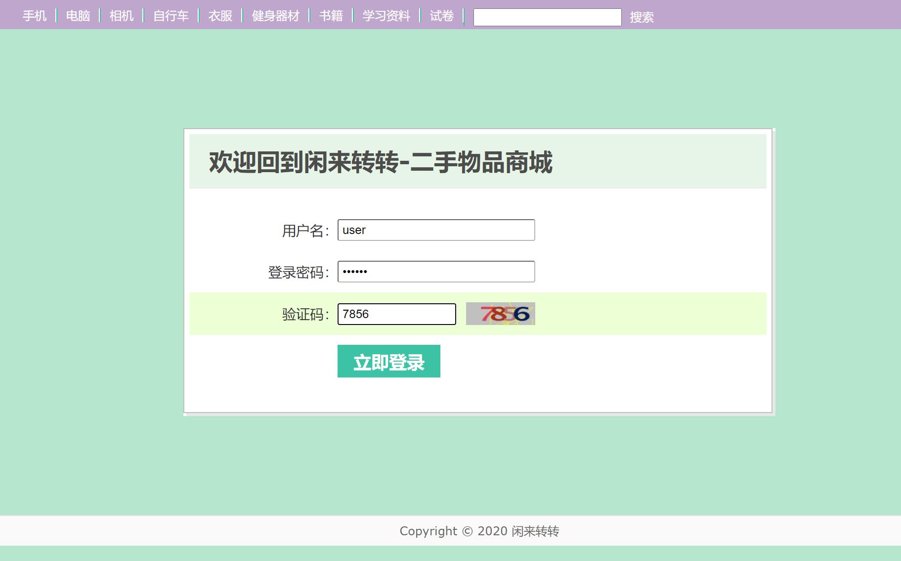The height and width of the screenshot is (561, 901).
Task: Select the 衣服 category link
Action: click(220, 16)
